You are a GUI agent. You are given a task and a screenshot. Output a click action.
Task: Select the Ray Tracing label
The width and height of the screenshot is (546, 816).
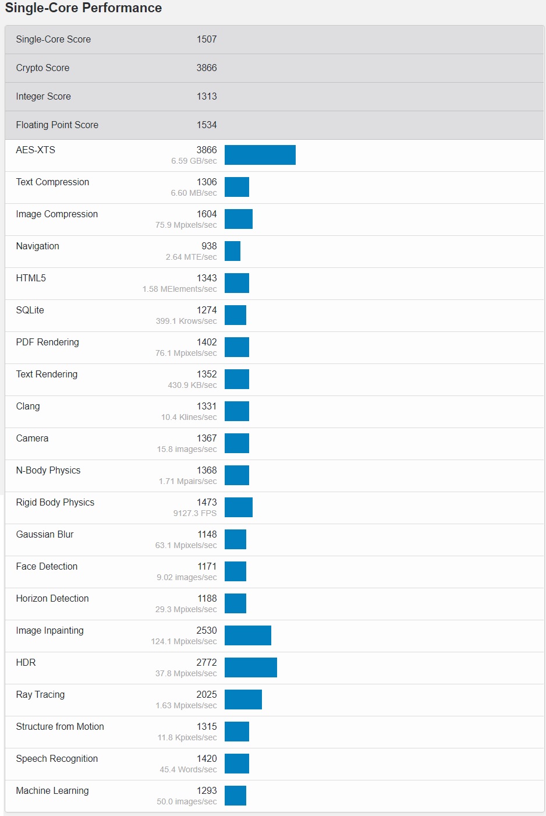pyautogui.click(x=40, y=695)
